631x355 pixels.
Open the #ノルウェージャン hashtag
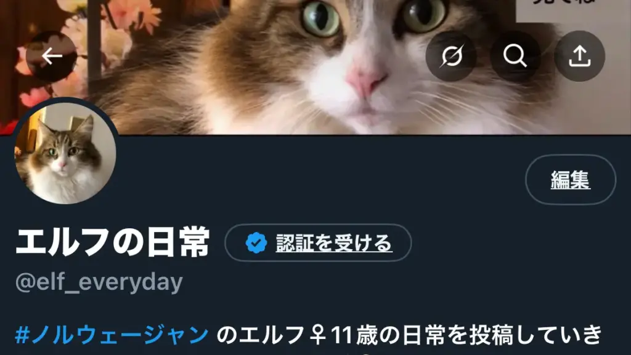[112, 335]
